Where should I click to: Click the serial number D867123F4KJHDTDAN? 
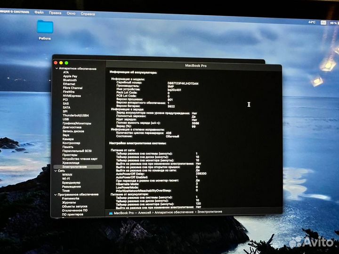pyautogui.click(x=183, y=83)
